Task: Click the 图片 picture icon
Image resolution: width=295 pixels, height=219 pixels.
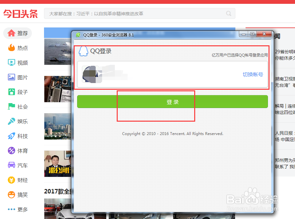Action: click(11, 77)
